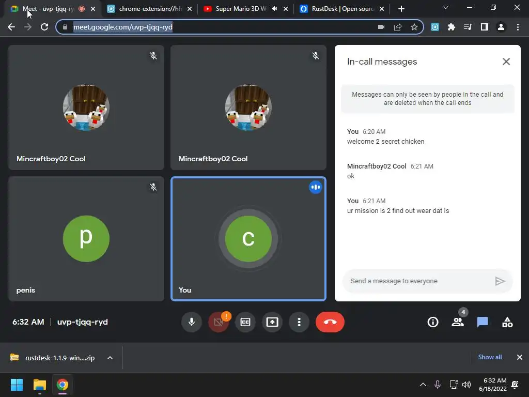The image size is (529, 397).
Task: Mute audio on the Super Mario tab speaker icon
Action: [x=275, y=9]
